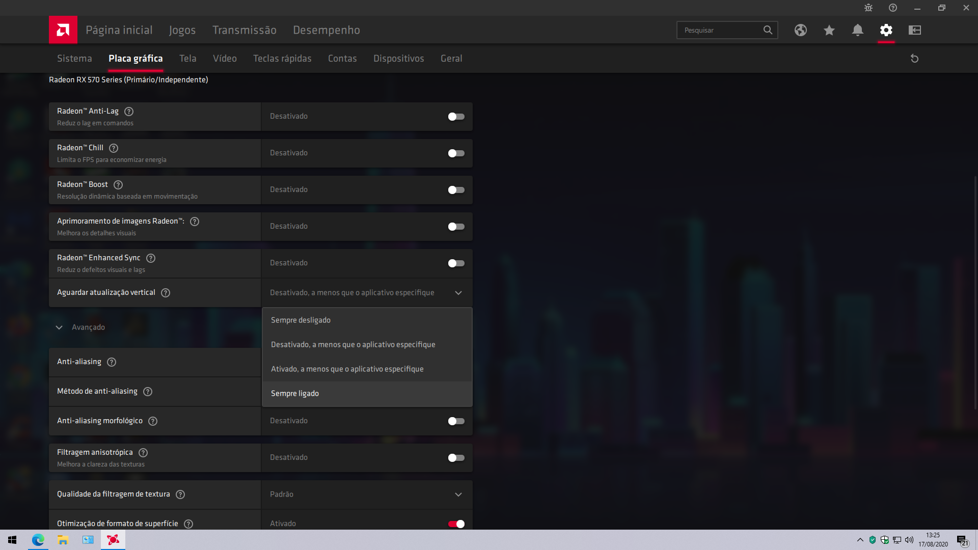
Task: Switch to the Sistema tab
Action: (74, 59)
